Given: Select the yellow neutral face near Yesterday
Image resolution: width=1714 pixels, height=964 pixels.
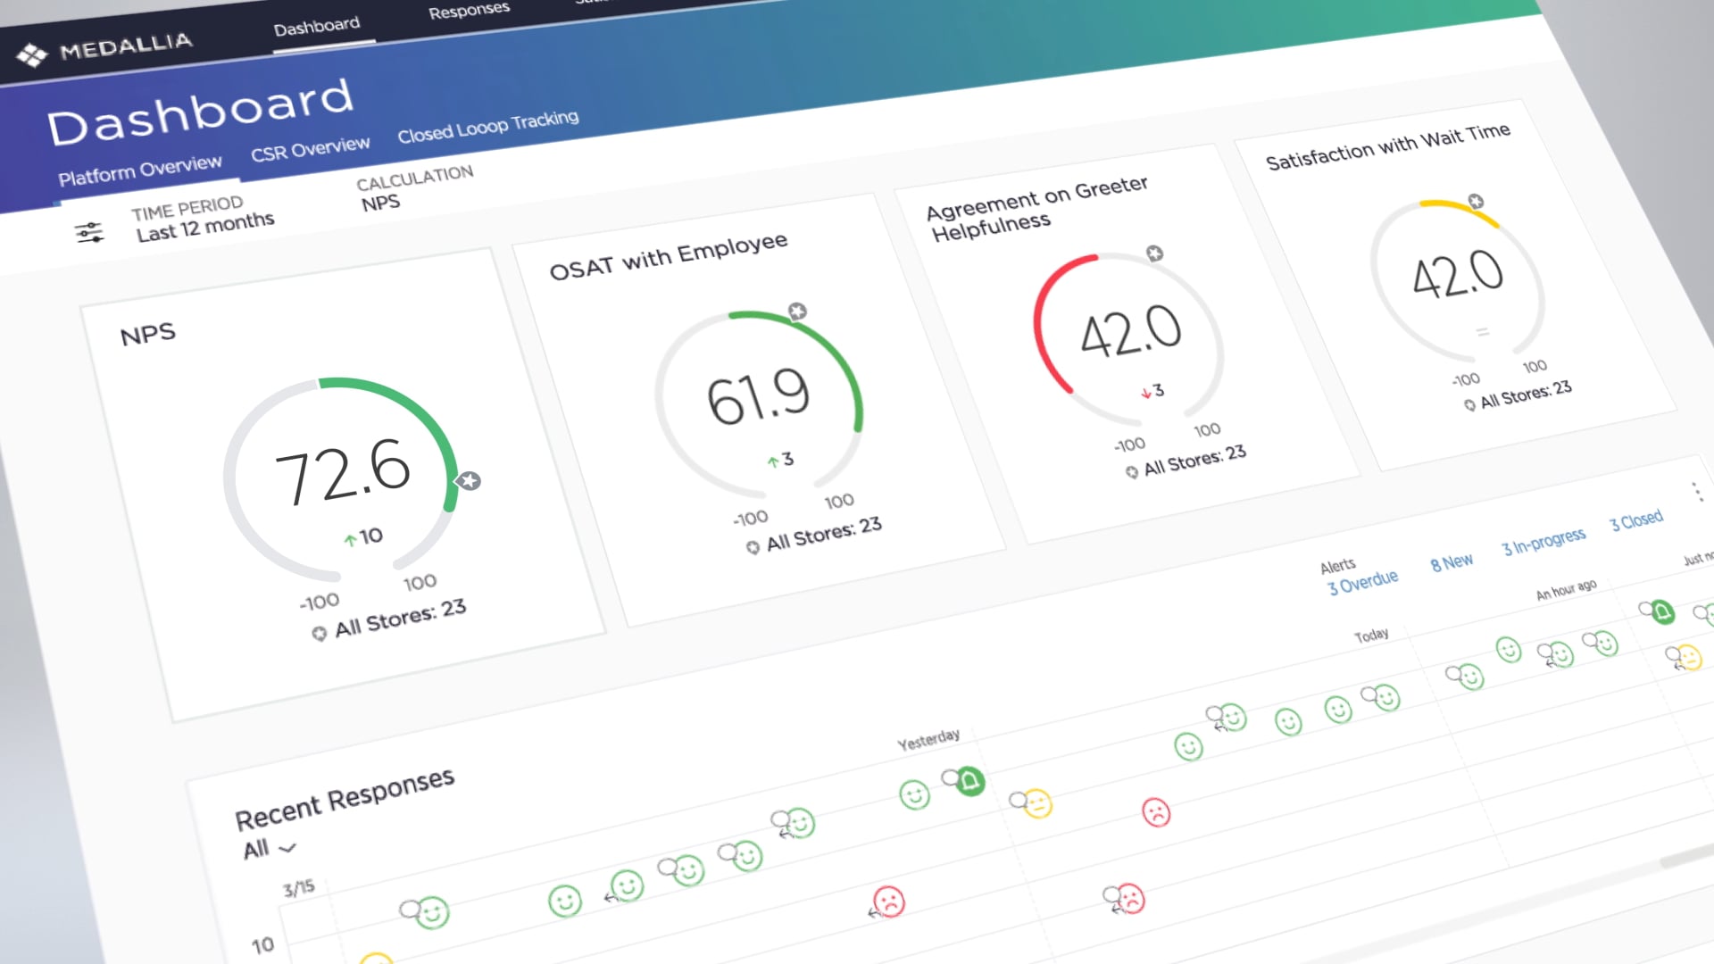Looking at the screenshot, I should tap(1037, 803).
